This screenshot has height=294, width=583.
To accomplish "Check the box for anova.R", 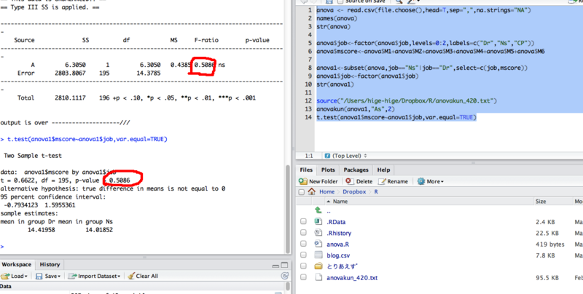I will [x=303, y=244].
